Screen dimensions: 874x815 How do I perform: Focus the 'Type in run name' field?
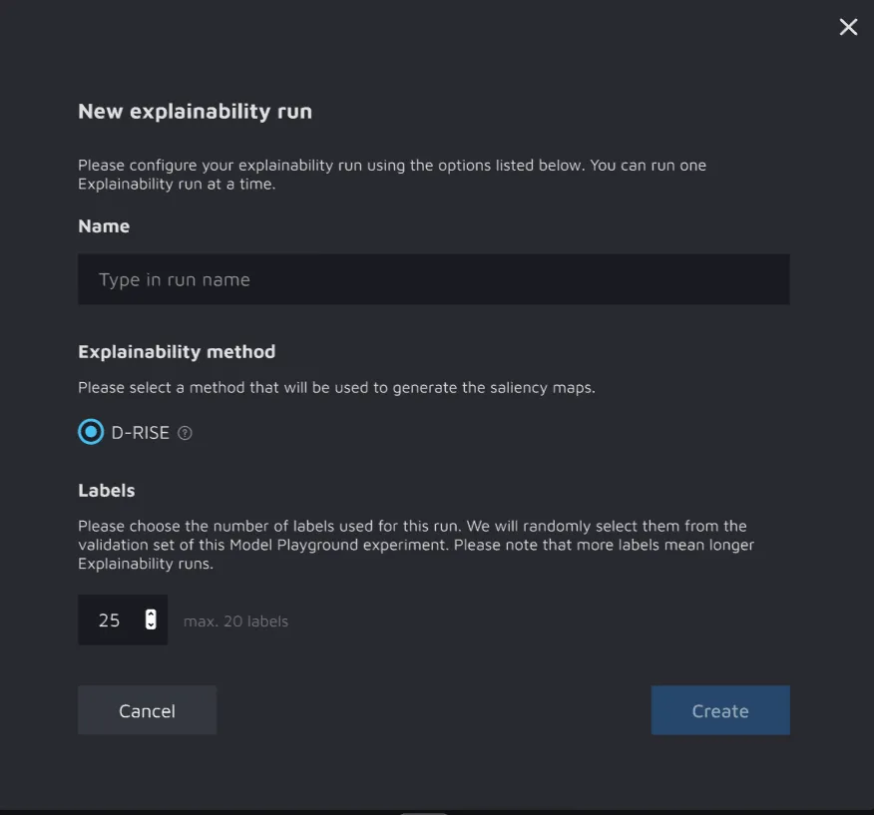pyautogui.click(x=433, y=279)
